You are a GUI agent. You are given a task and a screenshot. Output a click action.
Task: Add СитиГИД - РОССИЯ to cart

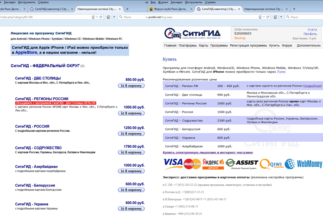pos(131,134)
